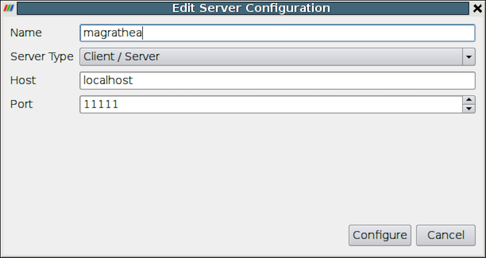486x258 pixels.
Task: Click the 'Host' label
Action: click(23, 80)
